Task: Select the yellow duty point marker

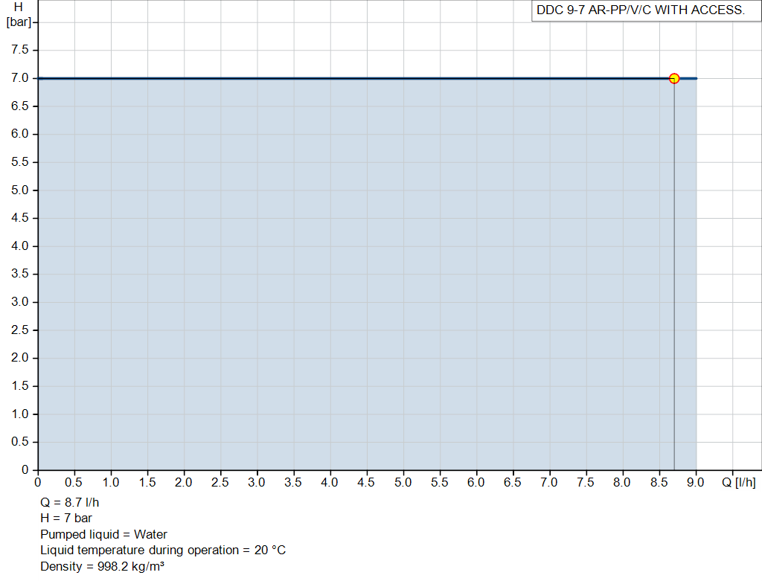Action: pyautogui.click(x=674, y=77)
